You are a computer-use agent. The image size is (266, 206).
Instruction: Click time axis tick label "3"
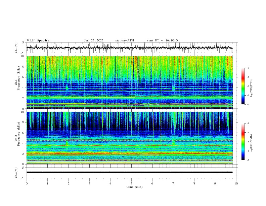click(x=89, y=183)
